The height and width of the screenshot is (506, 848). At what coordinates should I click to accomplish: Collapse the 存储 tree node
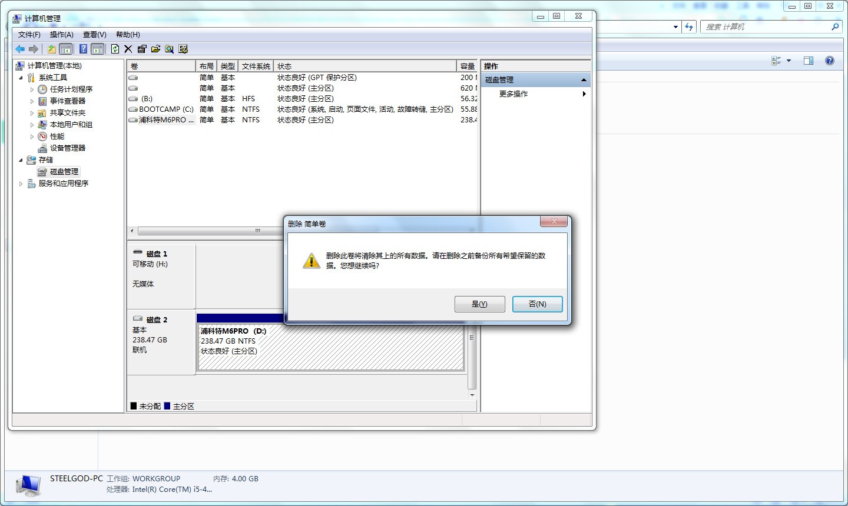click(x=21, y=160)
